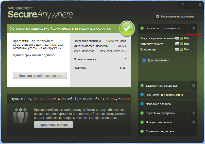205x144 pixels.
Task: Click the large green checkmark status badge
Action: 127,28
